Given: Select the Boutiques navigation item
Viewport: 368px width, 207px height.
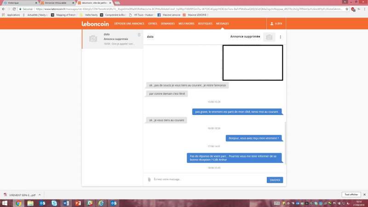Looking at the screenshot, I should point(205,23).
